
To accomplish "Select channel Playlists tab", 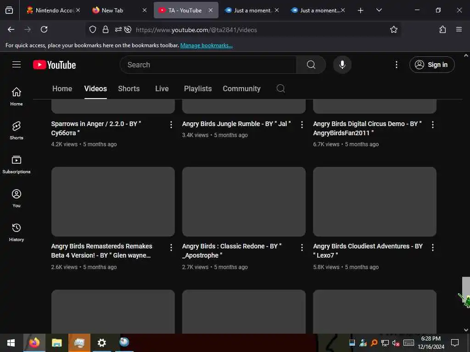I will click(x=198, y=88).
